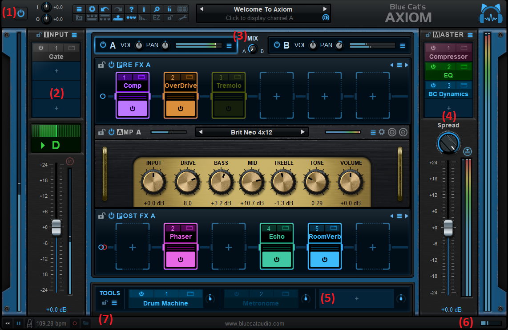The image size is (508, 330).
Task: Open the main menu hamburger icon in toolbar
Action: pos(79,9)
